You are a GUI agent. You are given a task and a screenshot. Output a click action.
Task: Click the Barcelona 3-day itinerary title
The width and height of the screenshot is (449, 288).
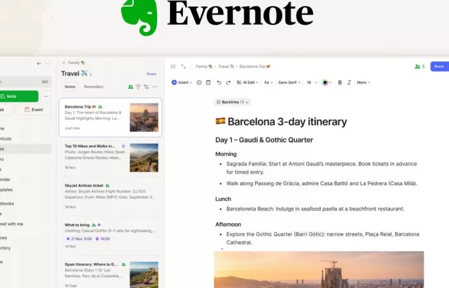coord(281,122)
